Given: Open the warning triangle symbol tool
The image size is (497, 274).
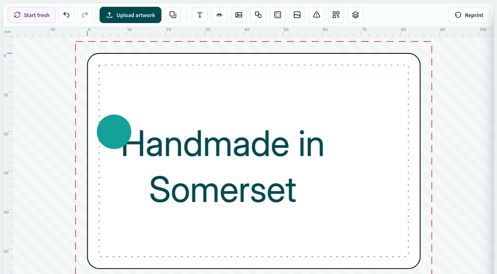Looking at the screenshot, I should pyautogui.click(x=317, y=15).
